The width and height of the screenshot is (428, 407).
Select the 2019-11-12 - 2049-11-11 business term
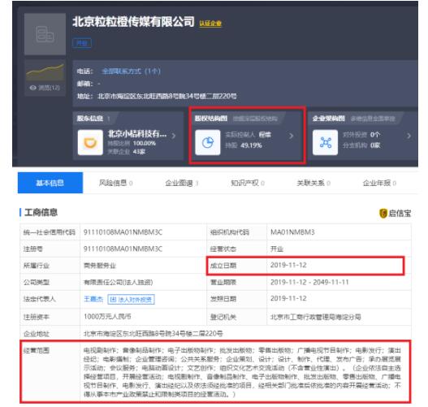tap(309, 282)
